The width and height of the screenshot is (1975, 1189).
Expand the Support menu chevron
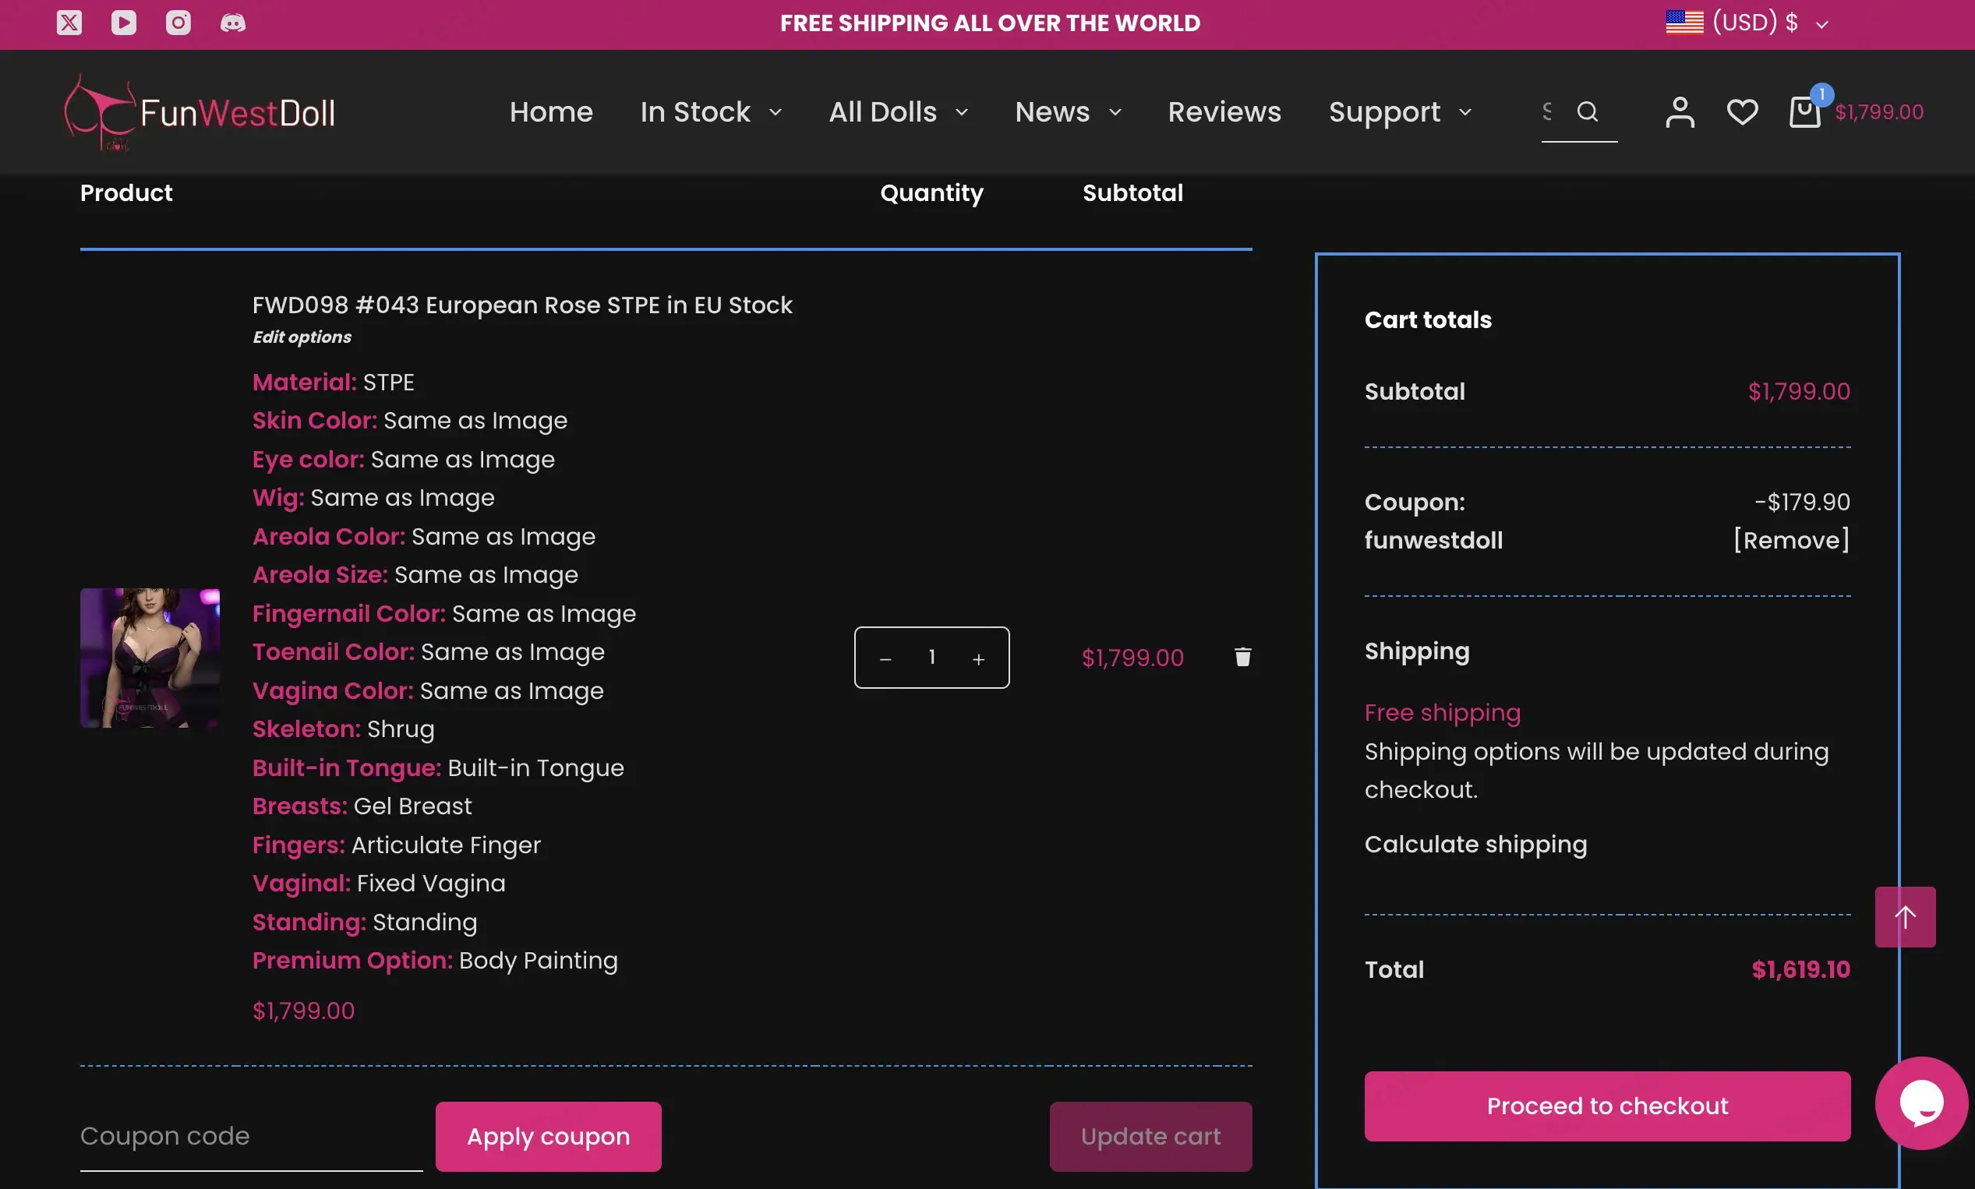tap(1464, 112)
